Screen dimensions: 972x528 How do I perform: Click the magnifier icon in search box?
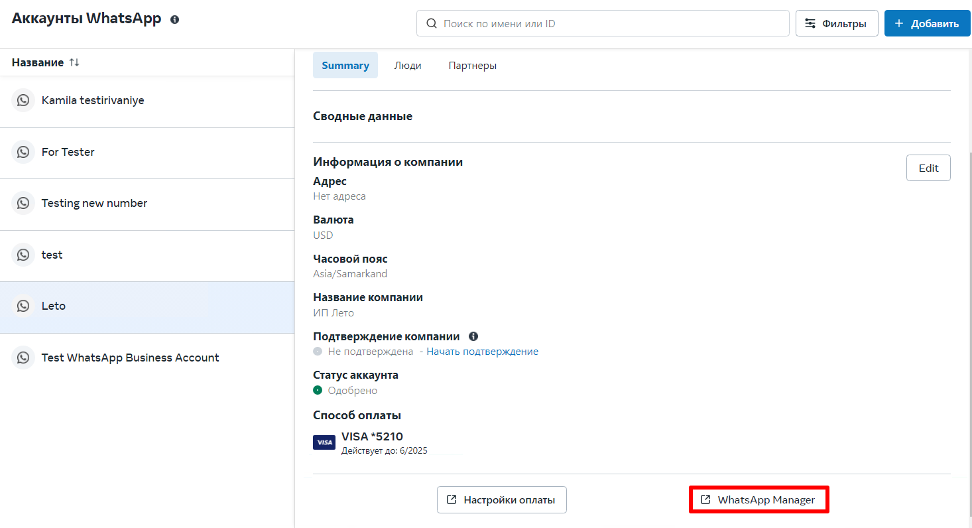[x=432, y=24]
